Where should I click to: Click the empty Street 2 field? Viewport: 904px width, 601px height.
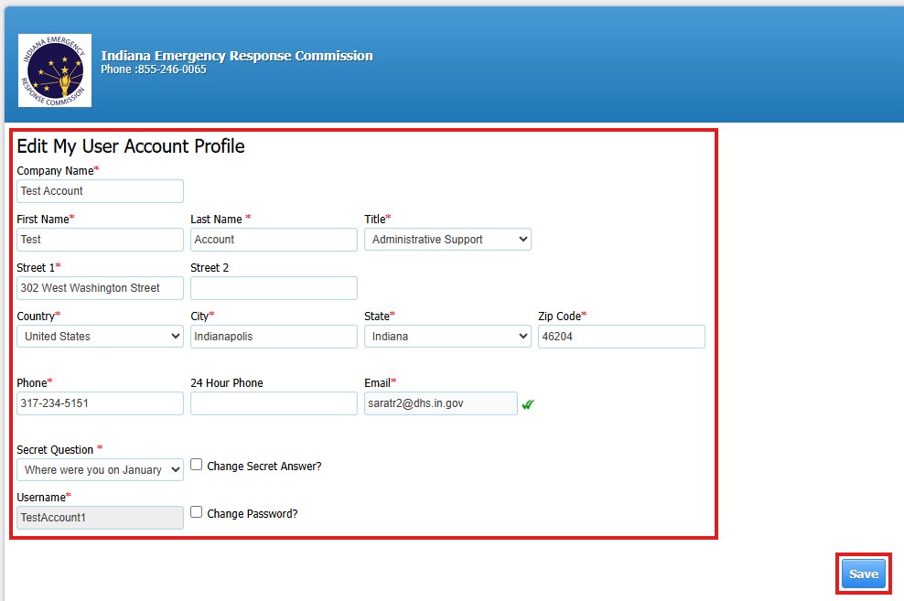273,287
